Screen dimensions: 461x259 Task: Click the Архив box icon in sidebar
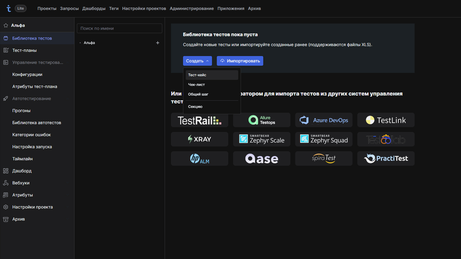[x=6, y=219]
